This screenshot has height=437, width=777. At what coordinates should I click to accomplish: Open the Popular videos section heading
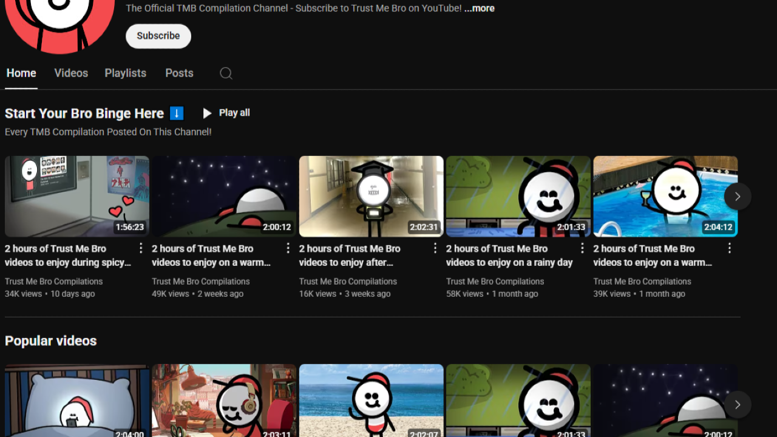click(x=51, y=341)
